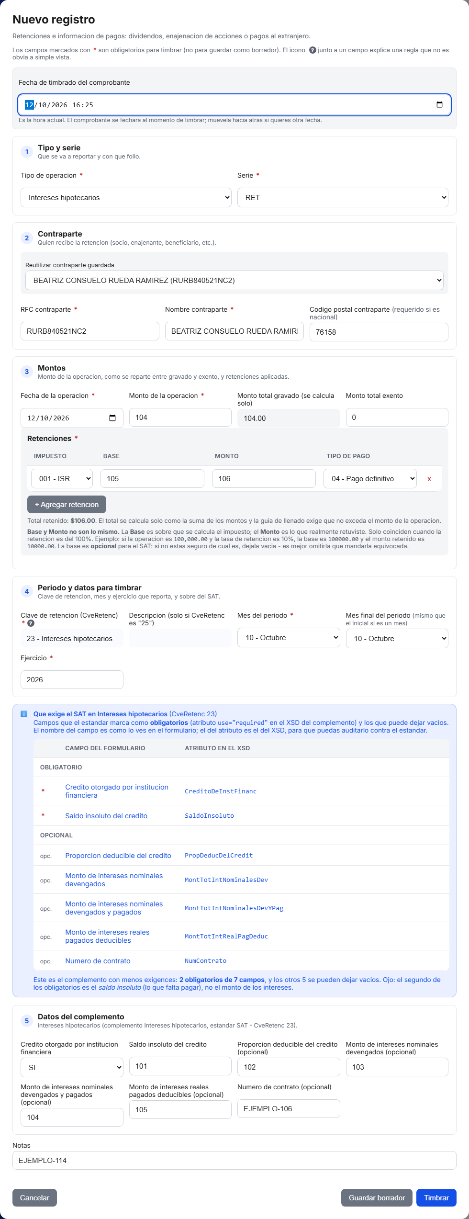This screenshot has width=469, height=1219.
Task: Click Numero de contrato link in table
Action: [98, 961]
